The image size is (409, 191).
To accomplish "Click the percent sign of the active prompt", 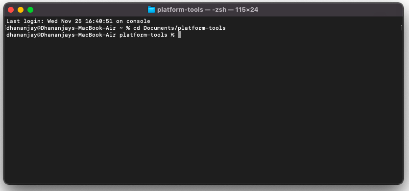I will [173, 35].
